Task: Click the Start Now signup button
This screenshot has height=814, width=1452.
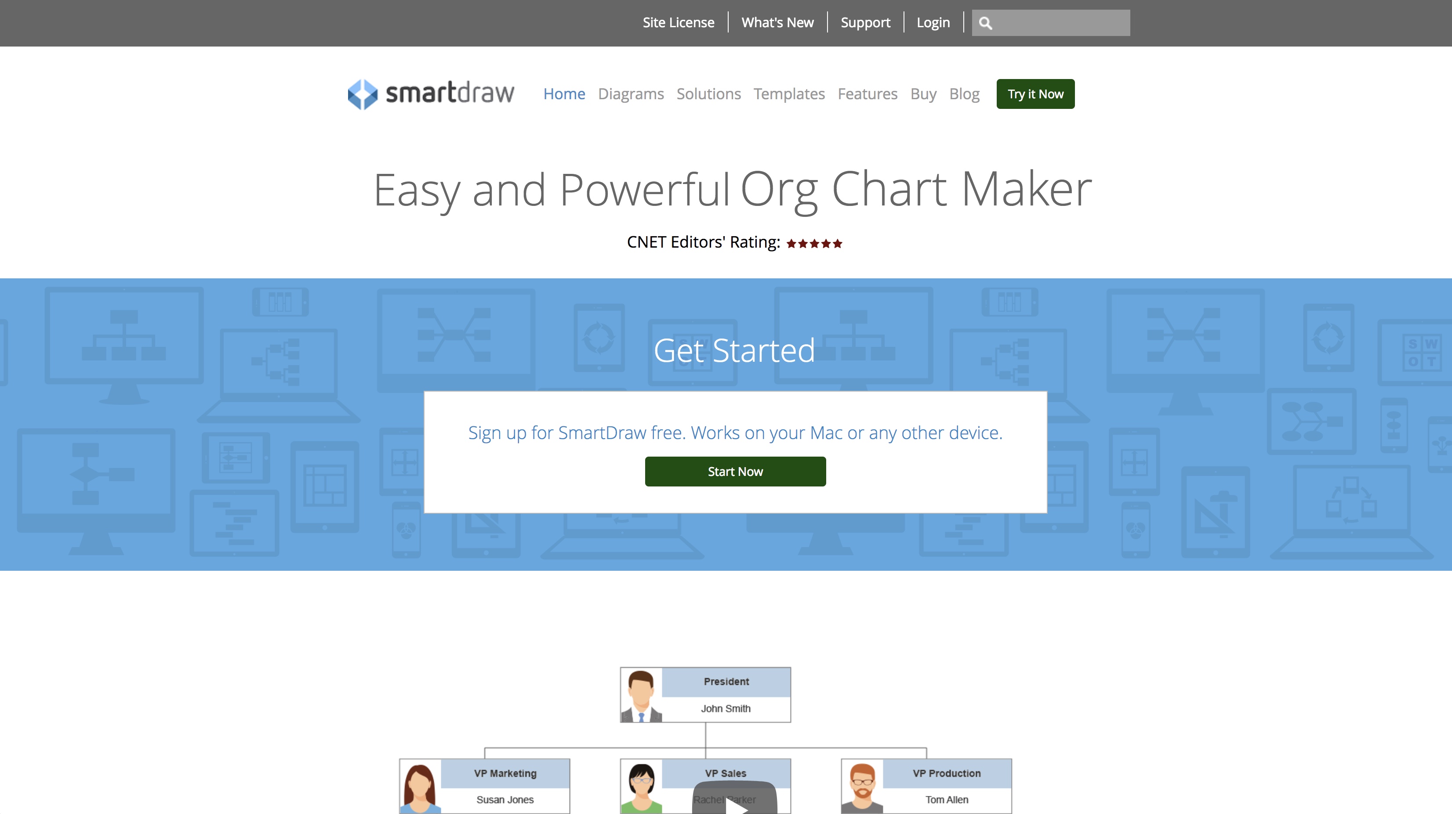Action: [x=734, y=471]
